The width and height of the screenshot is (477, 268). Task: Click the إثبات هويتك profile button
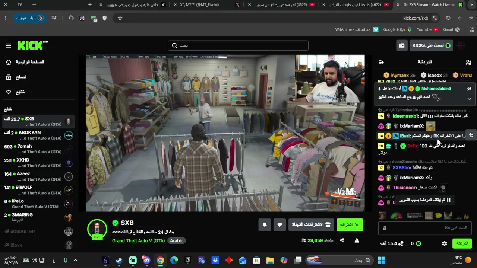pos(30,18)
